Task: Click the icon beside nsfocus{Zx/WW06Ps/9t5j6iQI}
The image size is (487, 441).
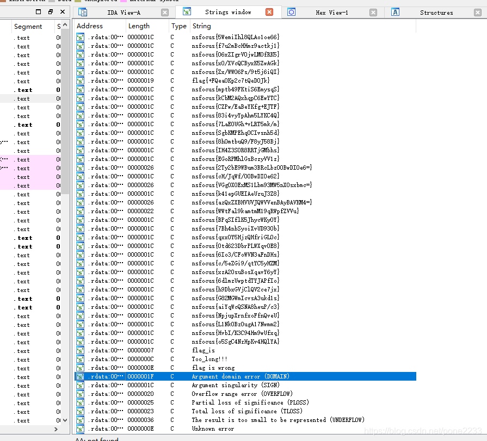Action: point(80,72)
